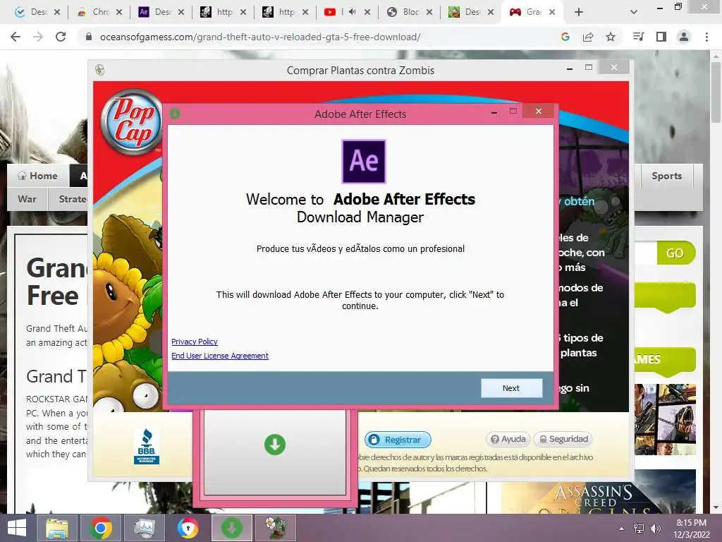Open the Sports category on the website
The width and height of the screenshot is (722, 542).
667,176
